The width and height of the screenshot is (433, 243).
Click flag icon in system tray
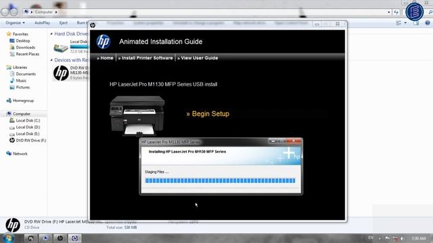(x=388, y=238)
